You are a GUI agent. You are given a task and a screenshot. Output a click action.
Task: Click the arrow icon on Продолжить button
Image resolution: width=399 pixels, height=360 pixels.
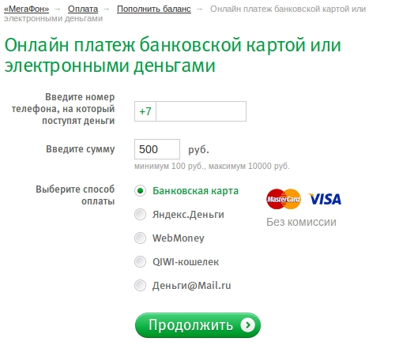click(247, 325)
